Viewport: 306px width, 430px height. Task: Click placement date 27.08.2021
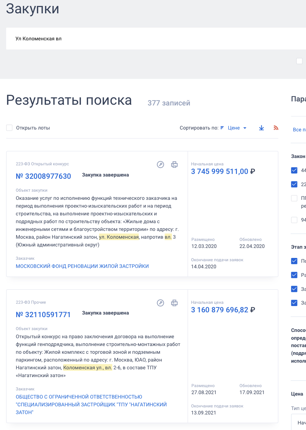point(204,392)
